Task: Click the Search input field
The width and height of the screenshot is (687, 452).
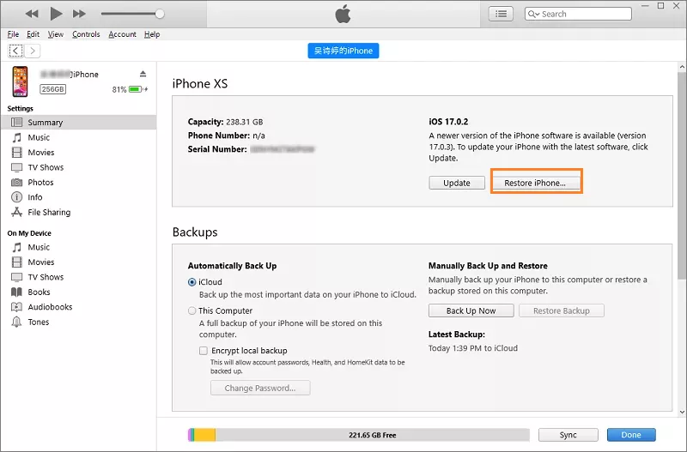Action: (578, 14)
